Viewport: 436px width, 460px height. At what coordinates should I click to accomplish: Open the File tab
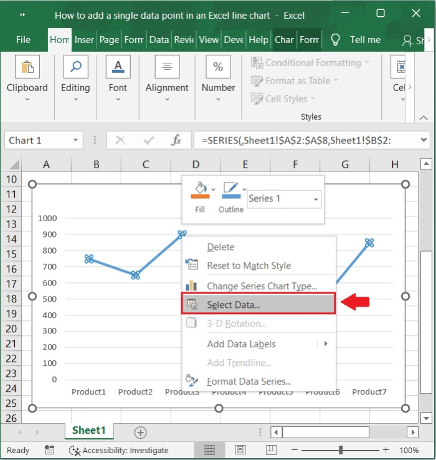[23, 40]
